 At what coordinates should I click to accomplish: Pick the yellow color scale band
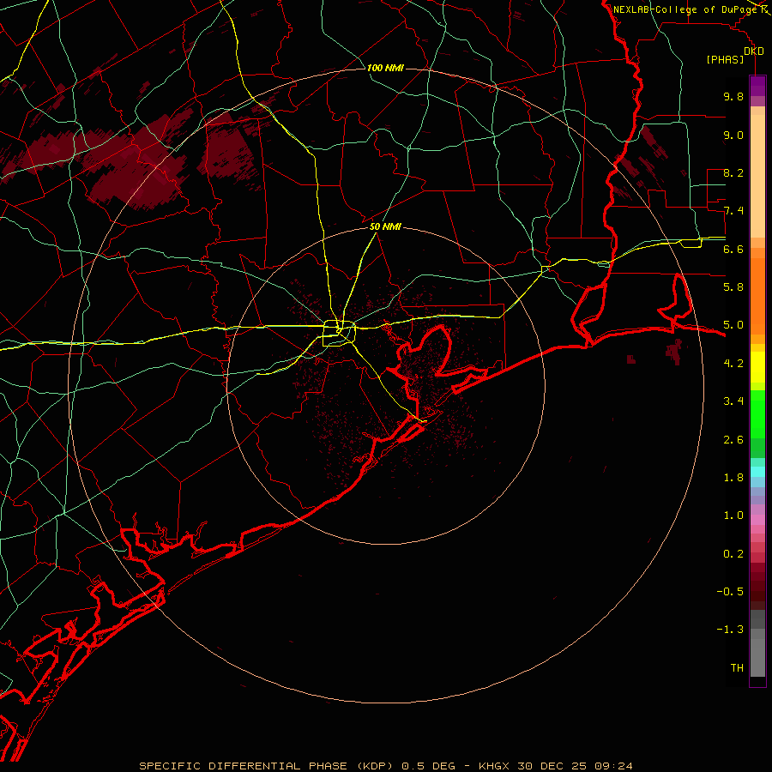pos(757,367)
